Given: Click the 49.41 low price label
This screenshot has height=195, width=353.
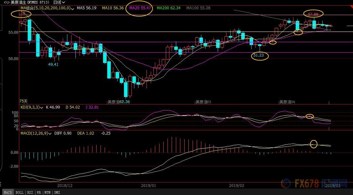Looking at the screenshot, I should click(53, 65).
